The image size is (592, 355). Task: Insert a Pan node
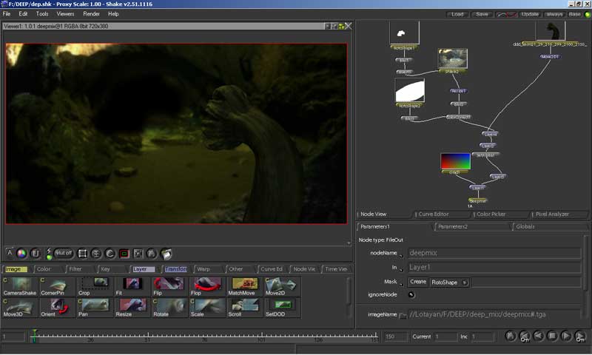point(95,308)
